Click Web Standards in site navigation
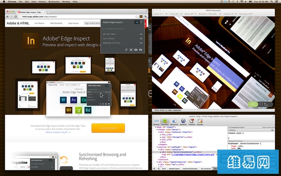Viewport: 281px width, 176px height. [56, 23]
